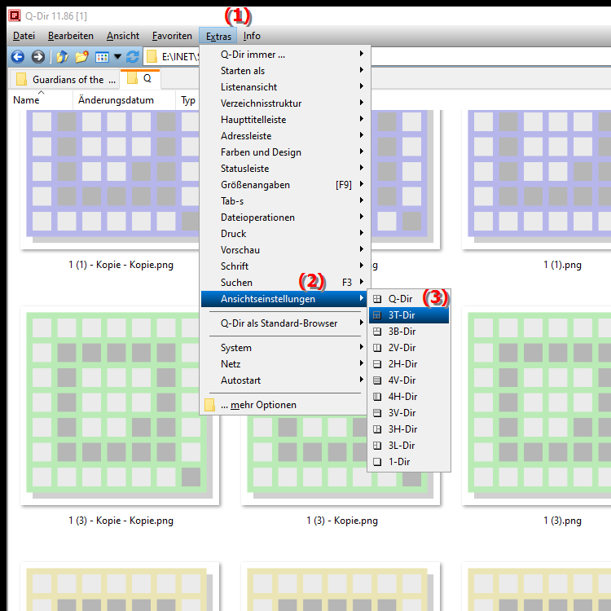Open the Schrift submenu
Image resolution: width=611 pixels, height=611 pixels.
(x=284, y=266)
